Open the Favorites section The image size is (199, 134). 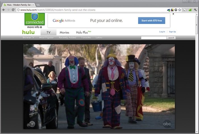pyautogui.click(x=86, y=38)
